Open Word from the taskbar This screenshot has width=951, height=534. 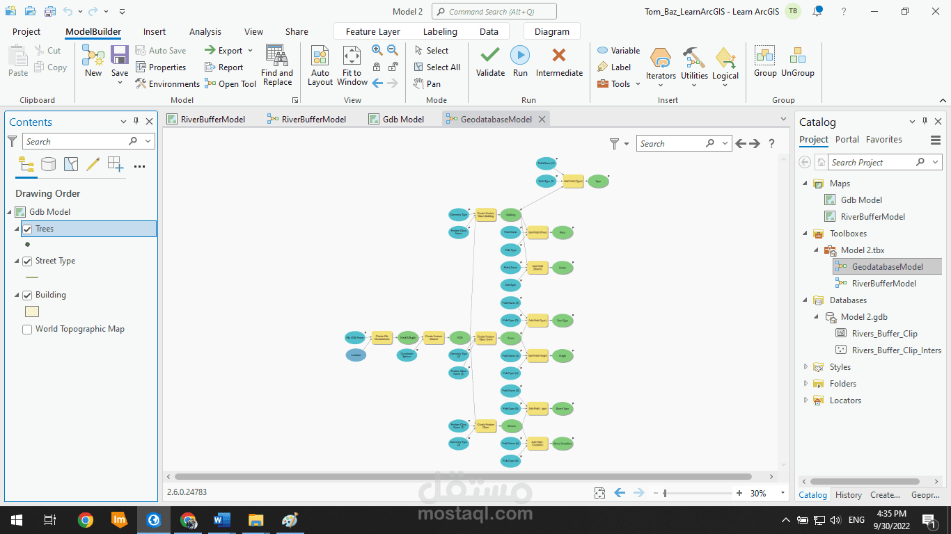(222, 519)
